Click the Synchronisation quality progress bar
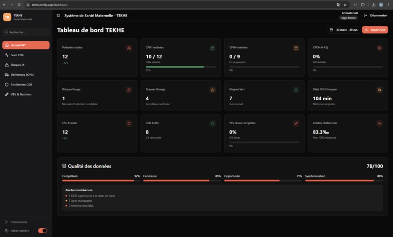Viewport: 393px width, 237px height. (x=344, y=181)
